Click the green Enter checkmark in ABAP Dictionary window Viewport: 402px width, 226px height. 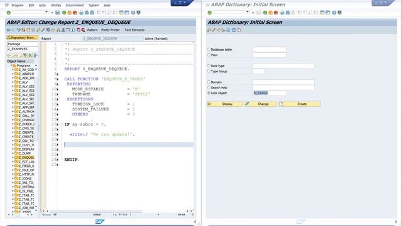coord(209,13)
